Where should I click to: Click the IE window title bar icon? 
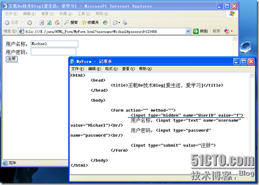coord(5,6)
